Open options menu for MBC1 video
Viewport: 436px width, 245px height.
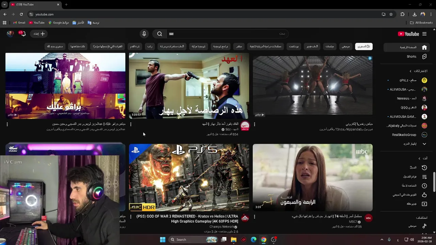254,217
